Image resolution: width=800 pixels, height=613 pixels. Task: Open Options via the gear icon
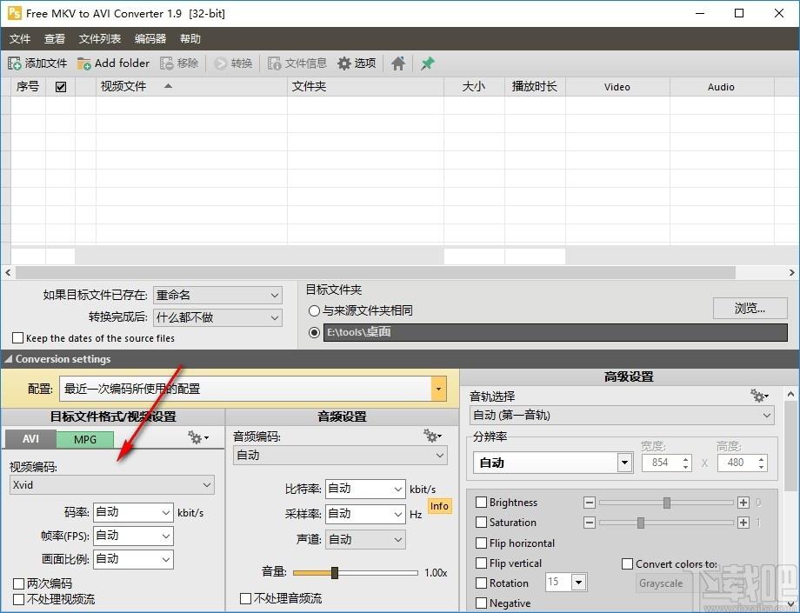[x=343, y=63]
